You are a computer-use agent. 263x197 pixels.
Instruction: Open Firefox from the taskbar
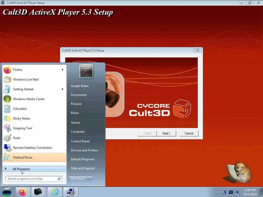pyautogui.click(x=23, y=192)
